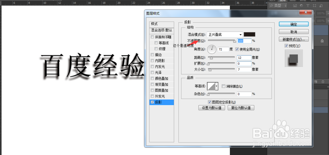Click the layer lock icon

pos(322,41)
